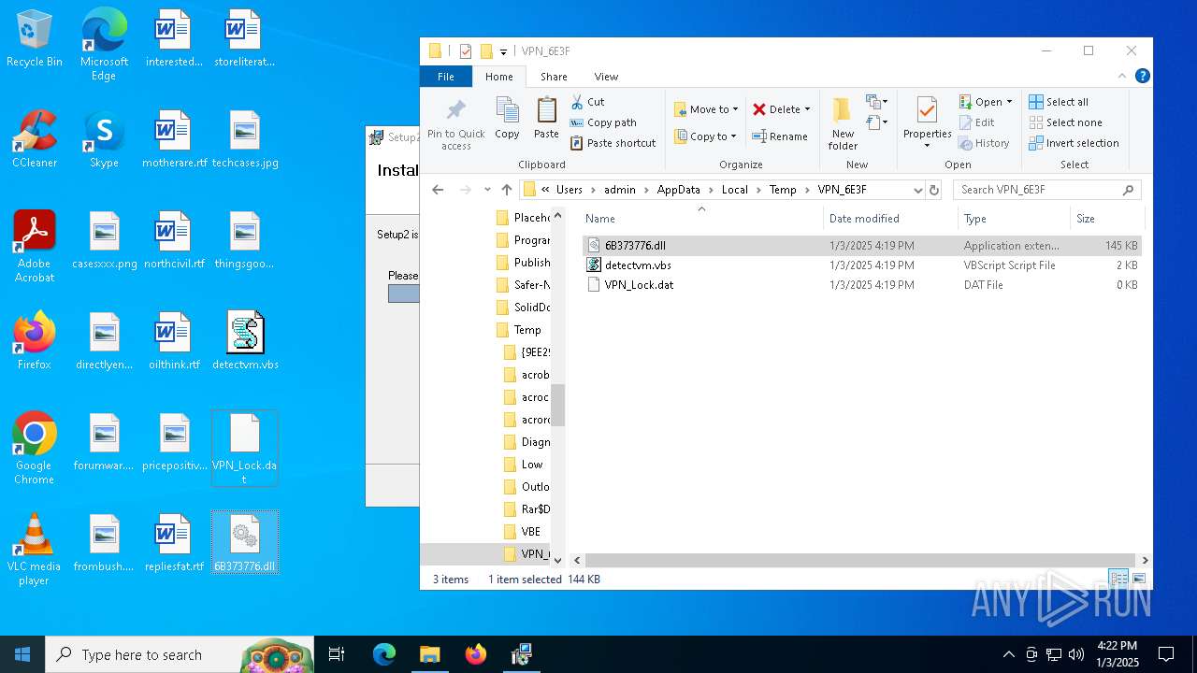The height and width of the screenshot is (673, 1197).
Task: Switch to large icons view button
Action: [1139, 579]
